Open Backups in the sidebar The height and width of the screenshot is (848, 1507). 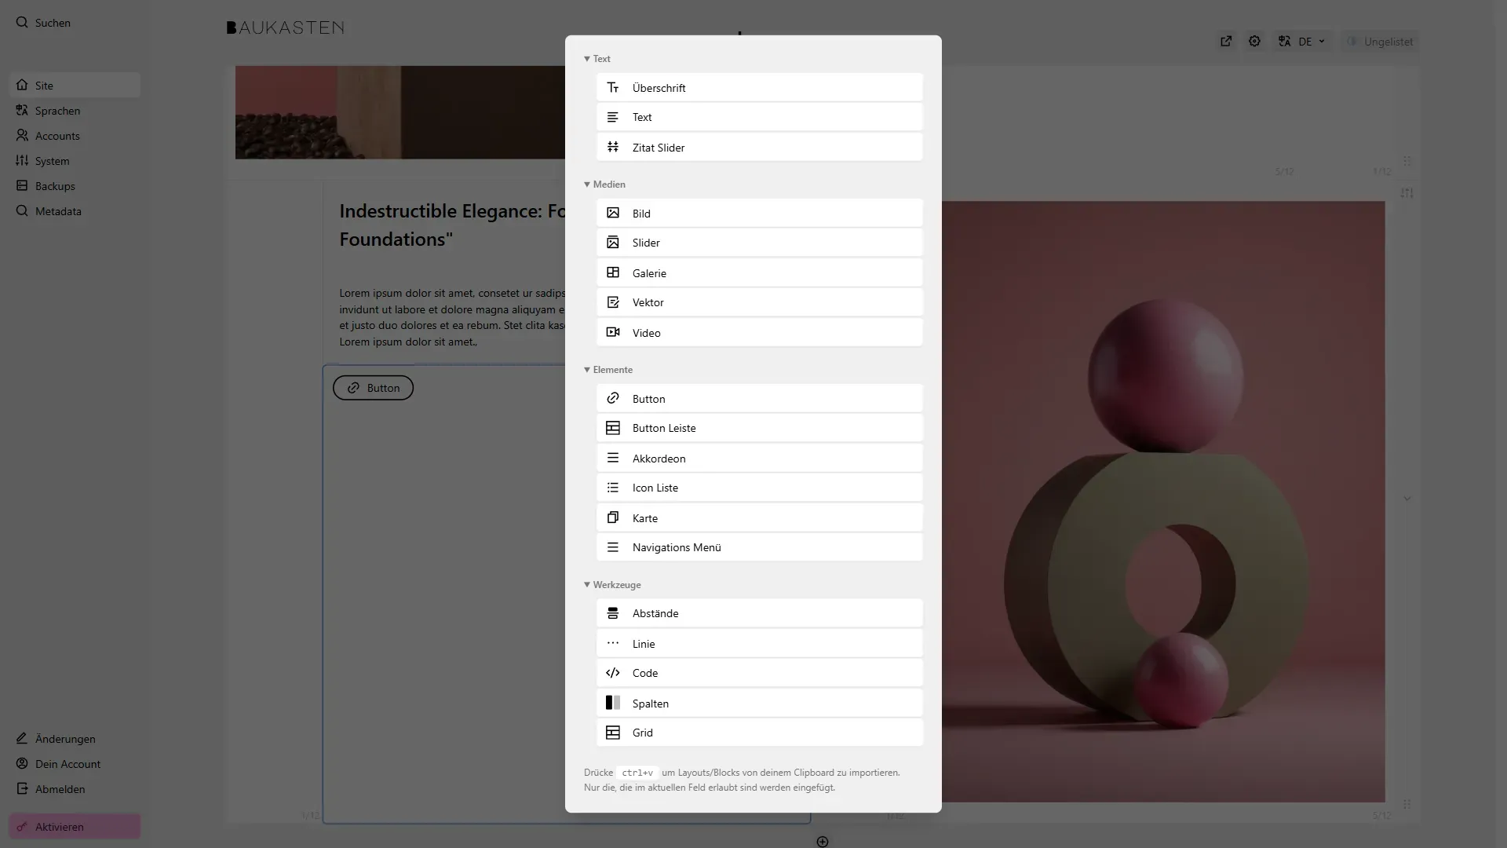coord(55,186)
